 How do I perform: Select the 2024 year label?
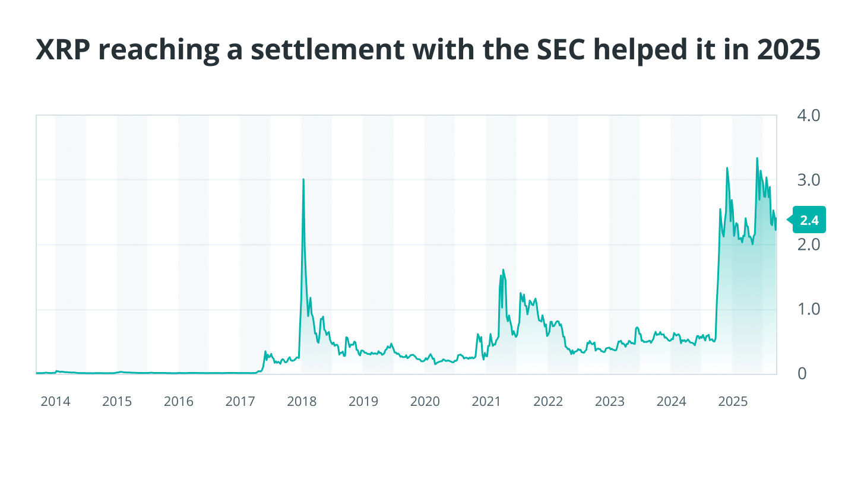point(672,402)
